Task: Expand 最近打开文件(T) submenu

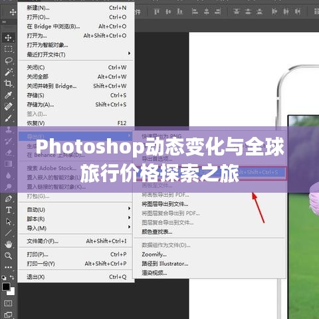Action: [x=76, y=54]
